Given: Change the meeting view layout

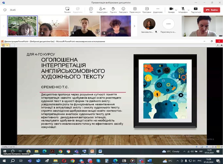Looking at the screenshot, I should pyautogui.click(x=135, y=10).
